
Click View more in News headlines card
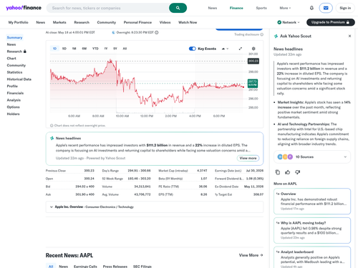pos(248,158)
